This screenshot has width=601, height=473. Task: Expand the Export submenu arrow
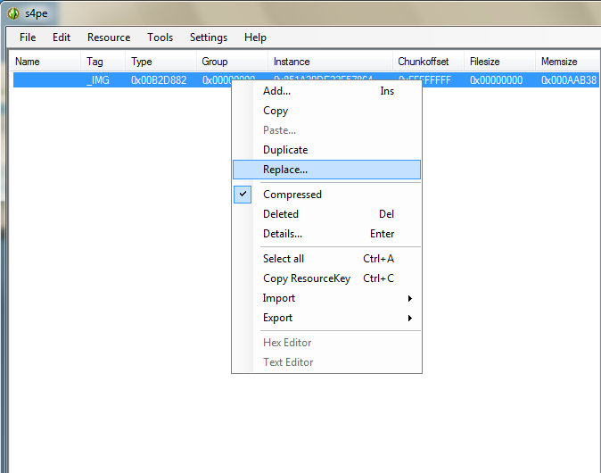pyautogui.click(x=409, y=318)
